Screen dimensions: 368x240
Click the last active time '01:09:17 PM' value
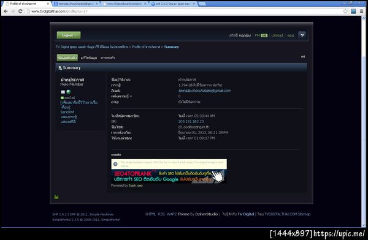pos(204,138)
